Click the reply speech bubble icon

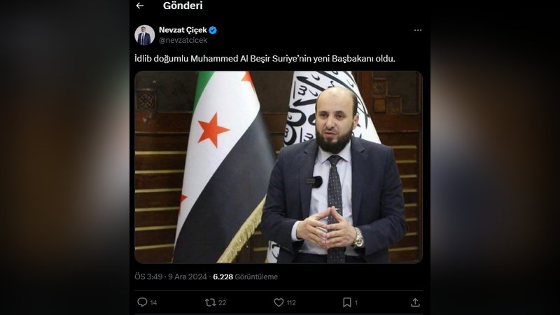point(142,302)
